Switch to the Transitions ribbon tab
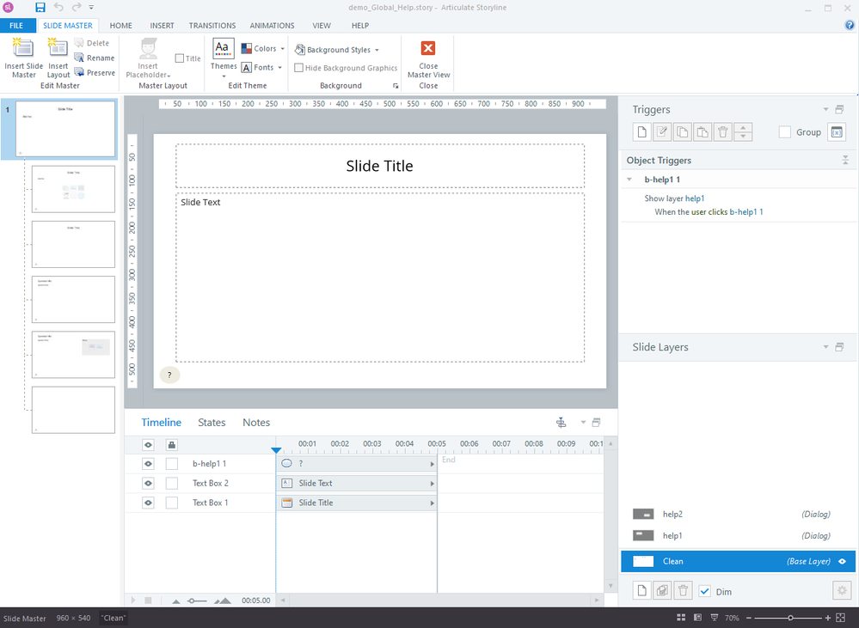This screenshot has height=628, width=859. point(212,26)
